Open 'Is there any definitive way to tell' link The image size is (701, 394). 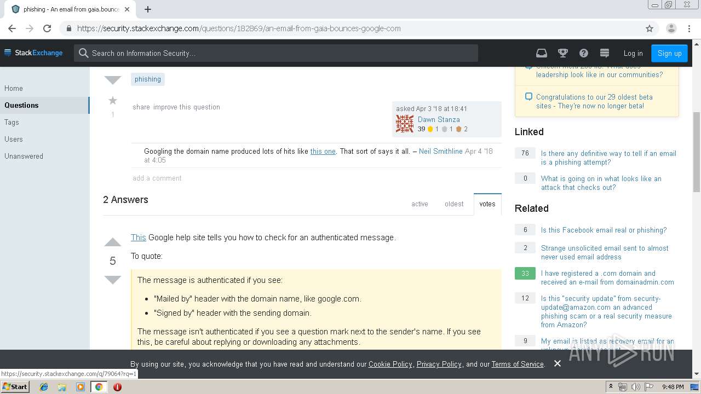608,158
